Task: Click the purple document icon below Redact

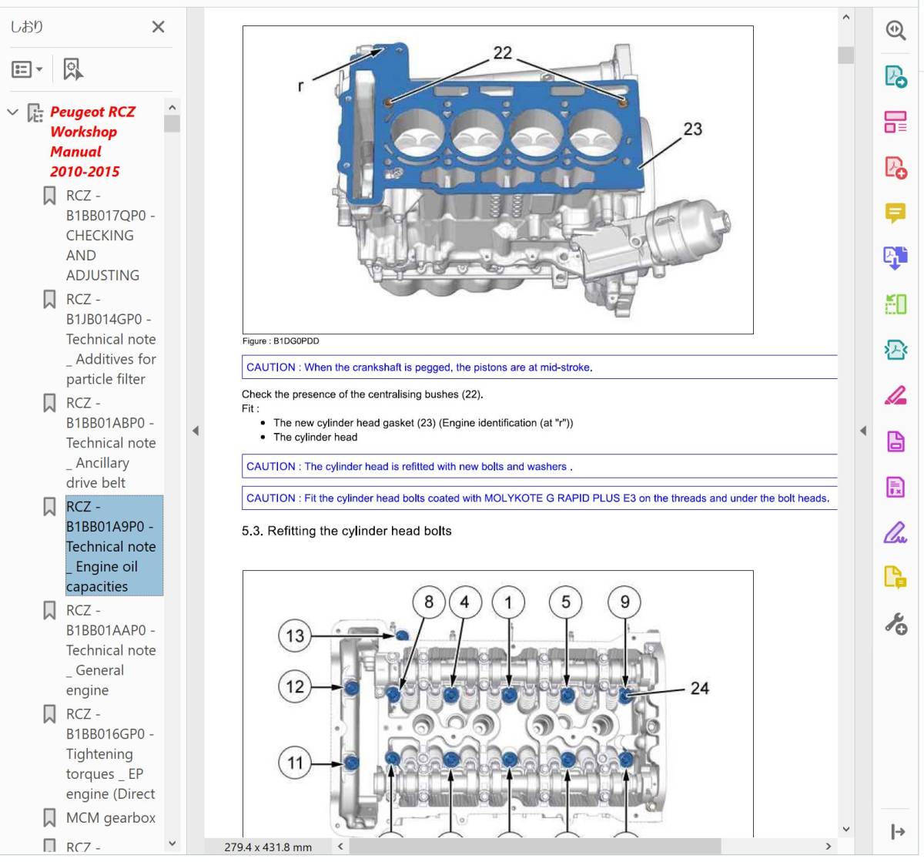Action: pos(895,441)
